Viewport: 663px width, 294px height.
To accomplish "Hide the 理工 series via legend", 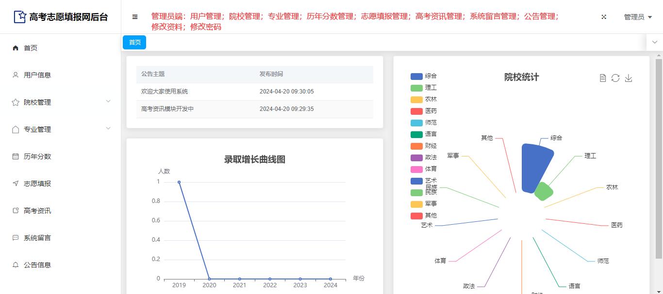I will 424,88.
